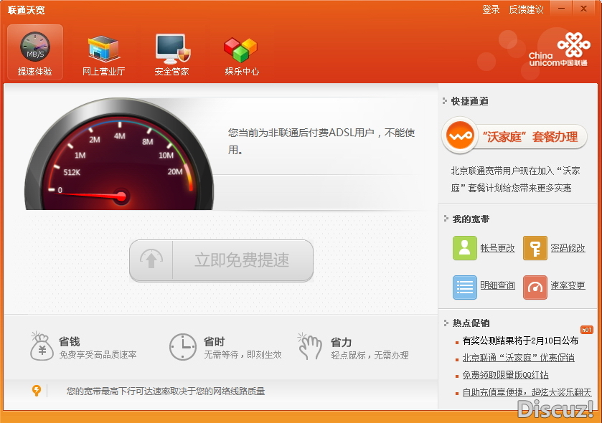Click the 快捷通道 section header

click(469, 101)
